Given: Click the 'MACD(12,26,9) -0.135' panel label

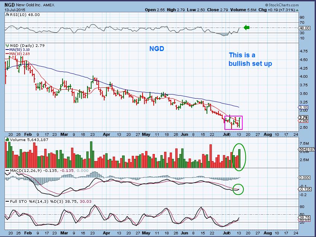Looking at the screenshot, I should point(33,170).
